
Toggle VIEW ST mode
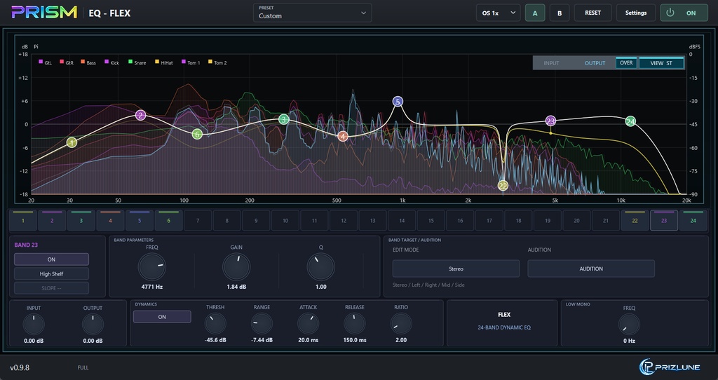coord(661,62)
